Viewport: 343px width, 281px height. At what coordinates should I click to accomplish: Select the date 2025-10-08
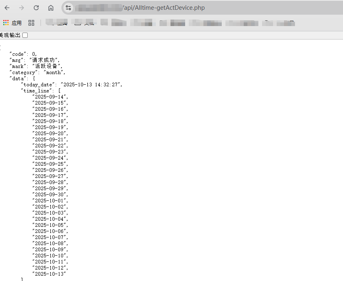click(49, 244)
